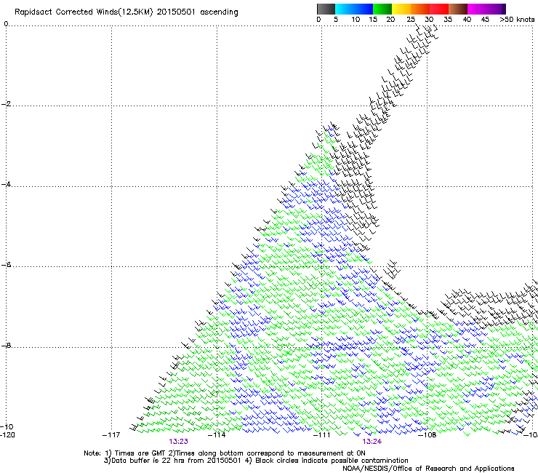The image size is (538, 473).
Task: Click the purple '13:23' time label
Action: point(178,442)
